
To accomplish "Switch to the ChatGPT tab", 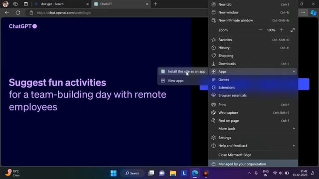I will click(120, 4).
